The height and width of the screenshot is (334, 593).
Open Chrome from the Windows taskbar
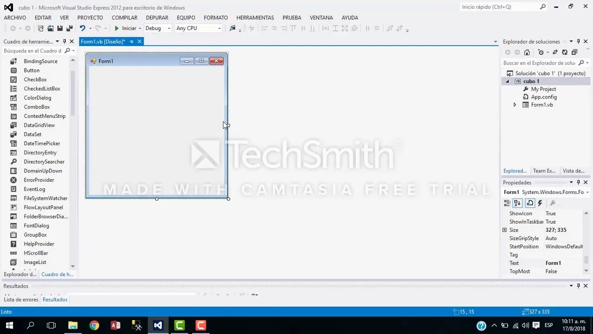point(94,325)
